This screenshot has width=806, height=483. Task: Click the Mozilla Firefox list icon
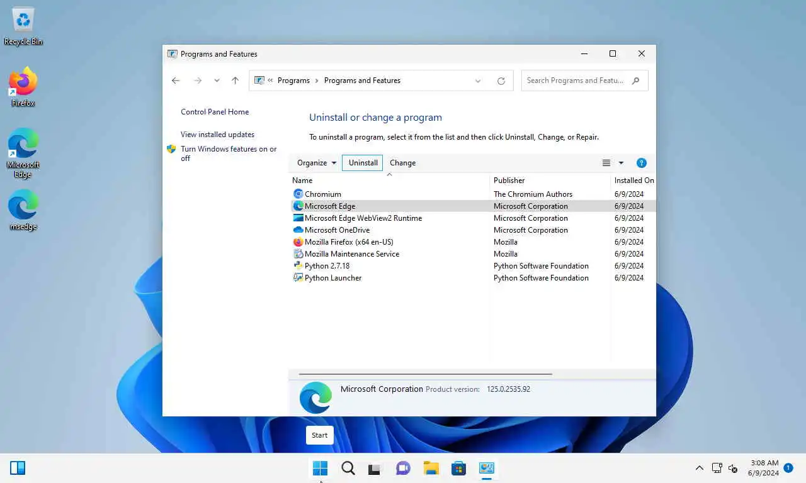tap(298, 242)
